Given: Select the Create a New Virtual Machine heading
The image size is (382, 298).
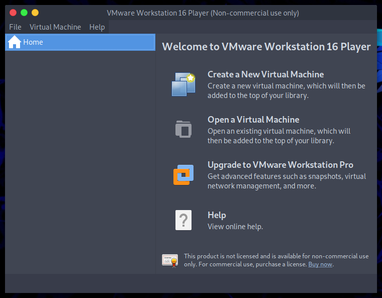Looking at the screenshot, I should (x=266, y=74).
